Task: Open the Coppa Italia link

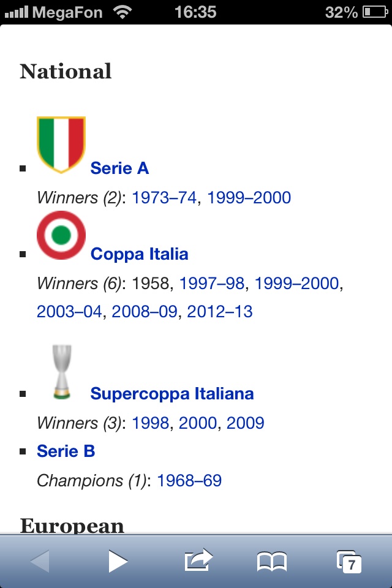Action: click(x=139, y=254)
